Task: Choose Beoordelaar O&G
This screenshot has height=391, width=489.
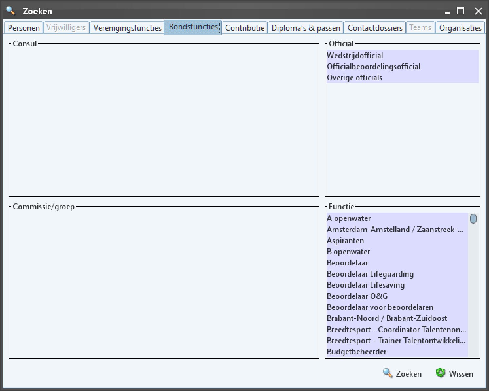Action: click(397, 296)
